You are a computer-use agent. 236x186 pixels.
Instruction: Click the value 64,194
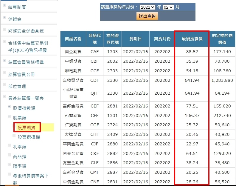[x=222, y=93]
